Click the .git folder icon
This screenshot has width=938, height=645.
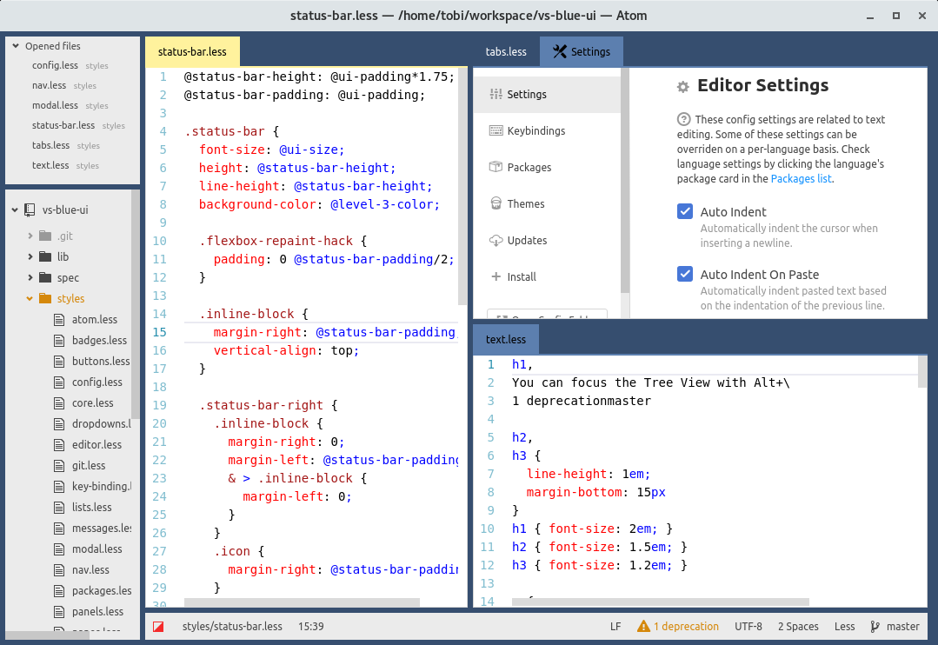point(45,236)
